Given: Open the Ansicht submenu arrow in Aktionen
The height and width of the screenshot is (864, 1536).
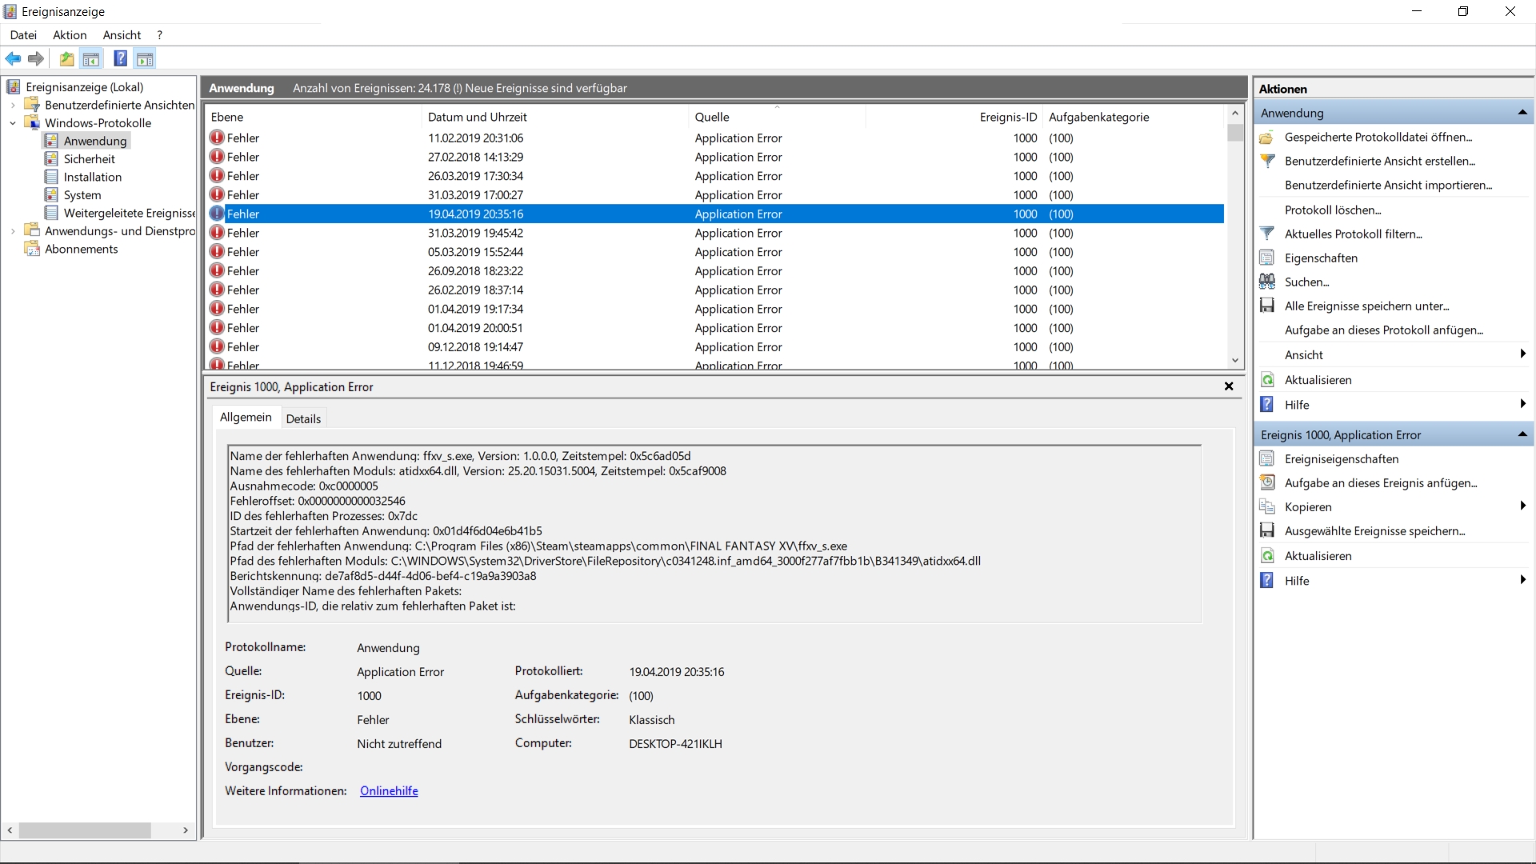Looking at the screenshot, I should click(1522, 354).
